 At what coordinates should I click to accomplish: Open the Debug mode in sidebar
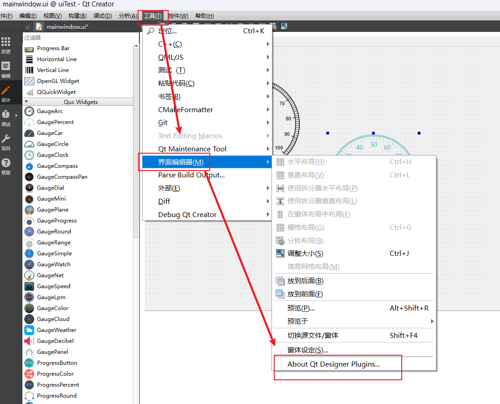pyautogui.click(x=5, y=117)
